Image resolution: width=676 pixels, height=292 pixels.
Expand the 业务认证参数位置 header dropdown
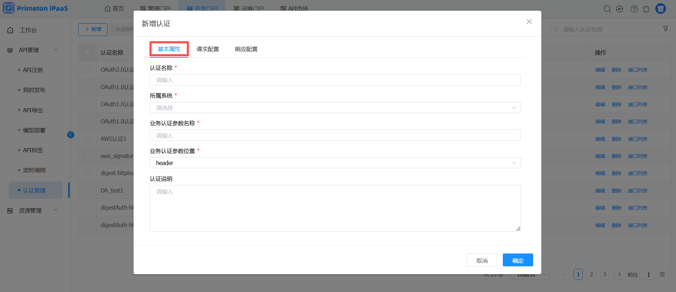335,163
